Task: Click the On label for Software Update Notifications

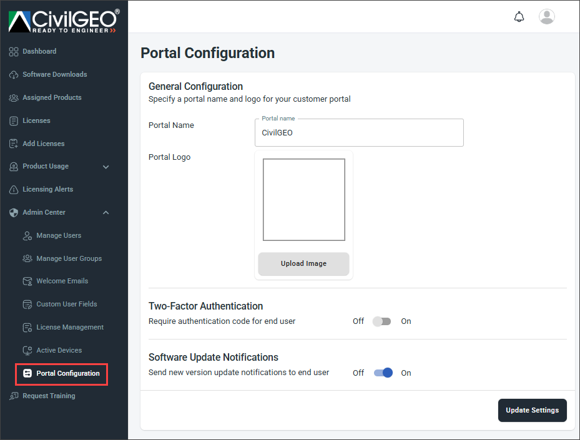Action: 406,373
